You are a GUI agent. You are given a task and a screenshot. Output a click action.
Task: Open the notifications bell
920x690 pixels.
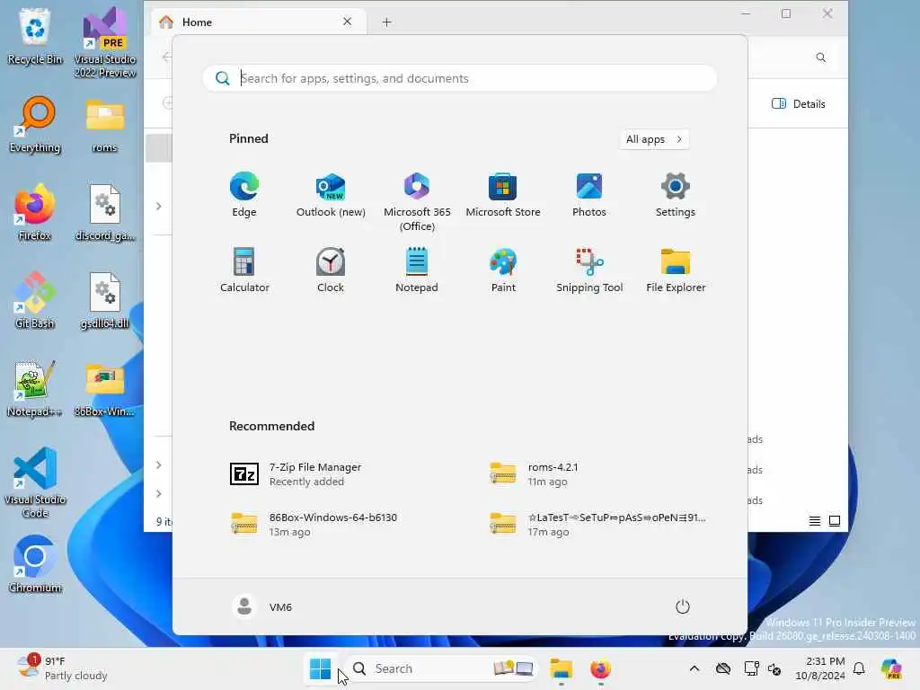tap(859, 668)
